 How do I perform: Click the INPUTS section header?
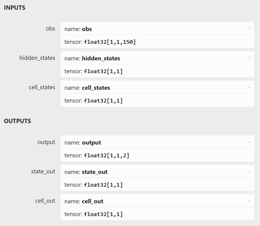coord(14,8)
